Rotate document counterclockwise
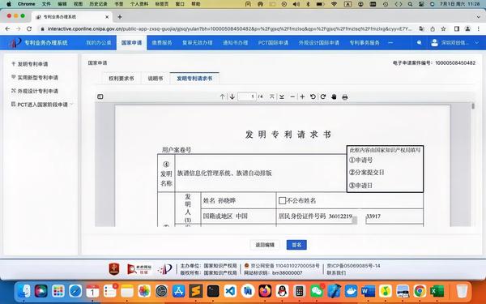The width and height of the screenshot is (486, 304). (x=313, y=96)
